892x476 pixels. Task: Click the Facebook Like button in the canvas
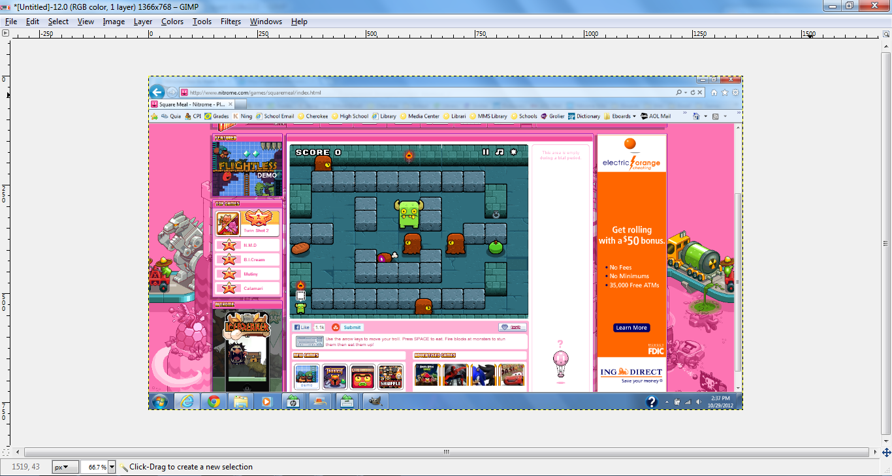coord(302,327)
